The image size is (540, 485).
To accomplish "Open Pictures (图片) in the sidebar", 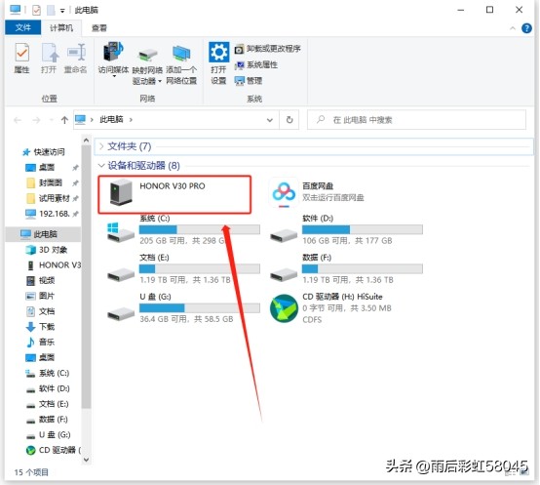I will pos(41,296).
